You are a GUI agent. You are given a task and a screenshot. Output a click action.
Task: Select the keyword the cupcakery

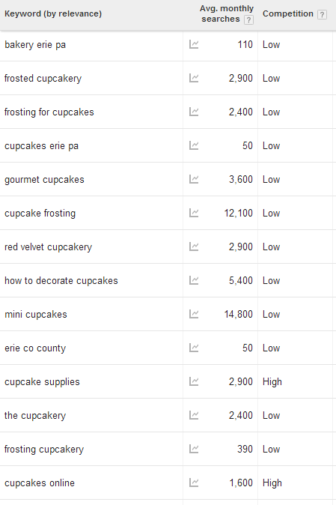click(x=35, y=416)
